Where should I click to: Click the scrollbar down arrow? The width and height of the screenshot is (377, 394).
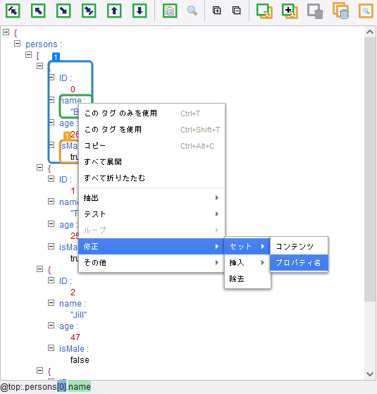[x=370, y=374]
